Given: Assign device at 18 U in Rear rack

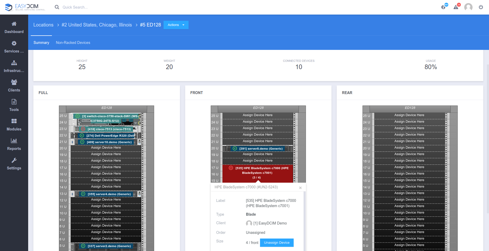Looking at the screenshot, I should click(x=409, y=161).
